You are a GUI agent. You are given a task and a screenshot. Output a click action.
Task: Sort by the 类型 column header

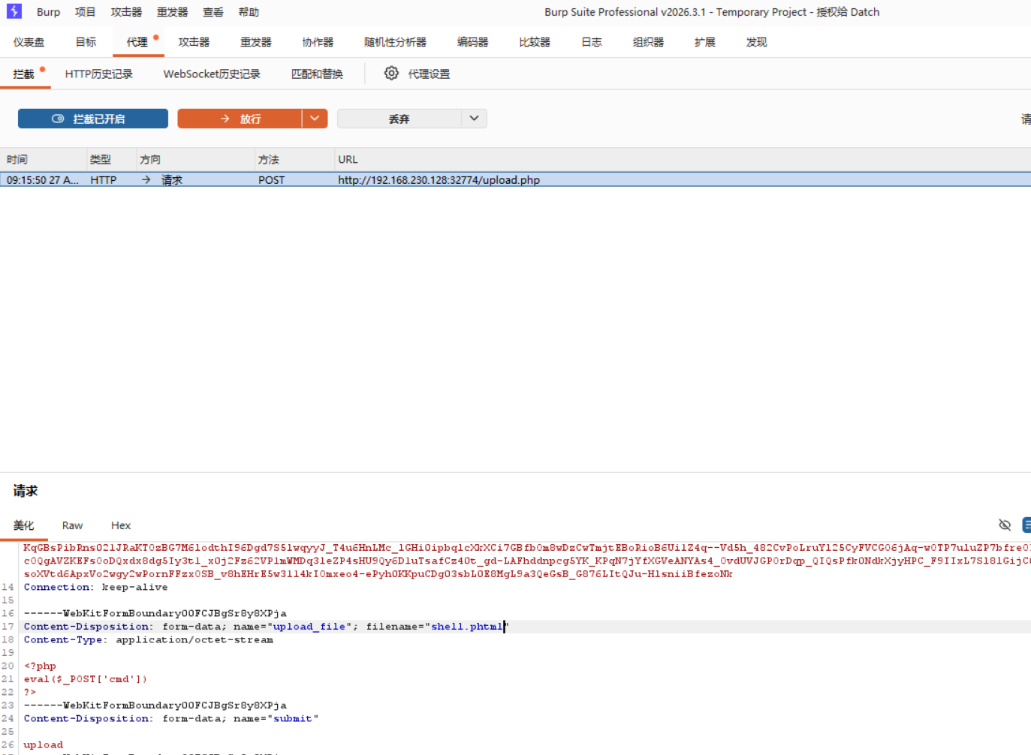(x=111, y=159)
